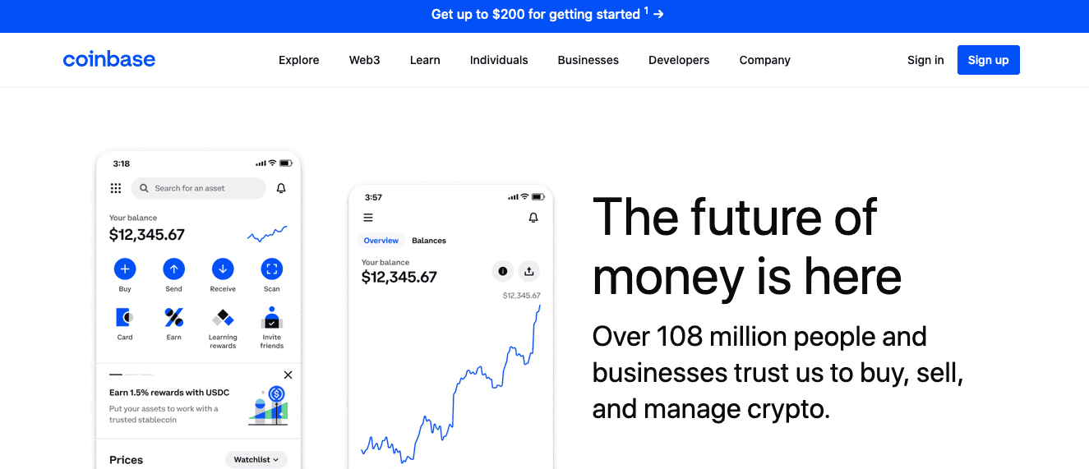Viewport: 1089px width, 469px height.
Task: Follow the Sign in link
Action: 925,60
